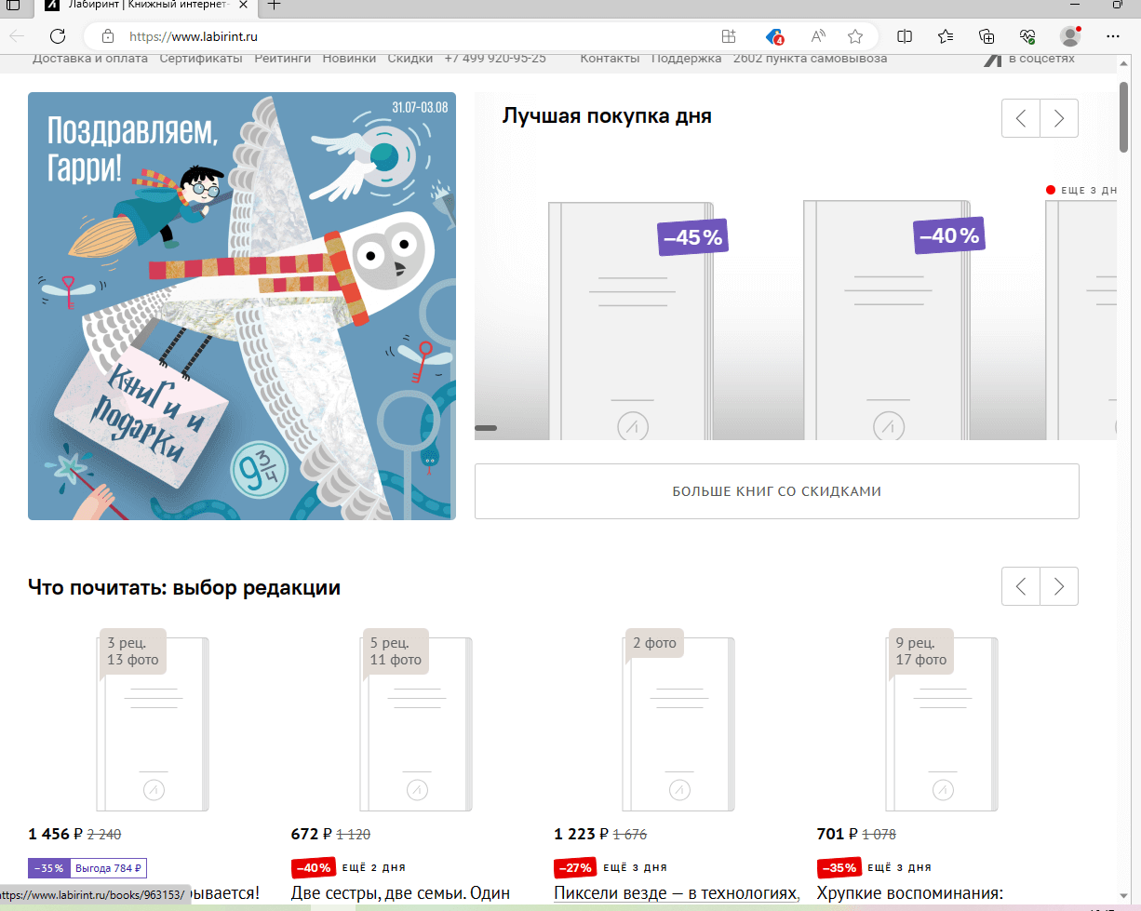Screen dimensions: 1141x911
Task: Click the 672 ₽ price
Action: [312, 835]
